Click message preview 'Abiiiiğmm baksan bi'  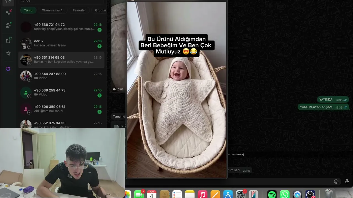(49, 111)
